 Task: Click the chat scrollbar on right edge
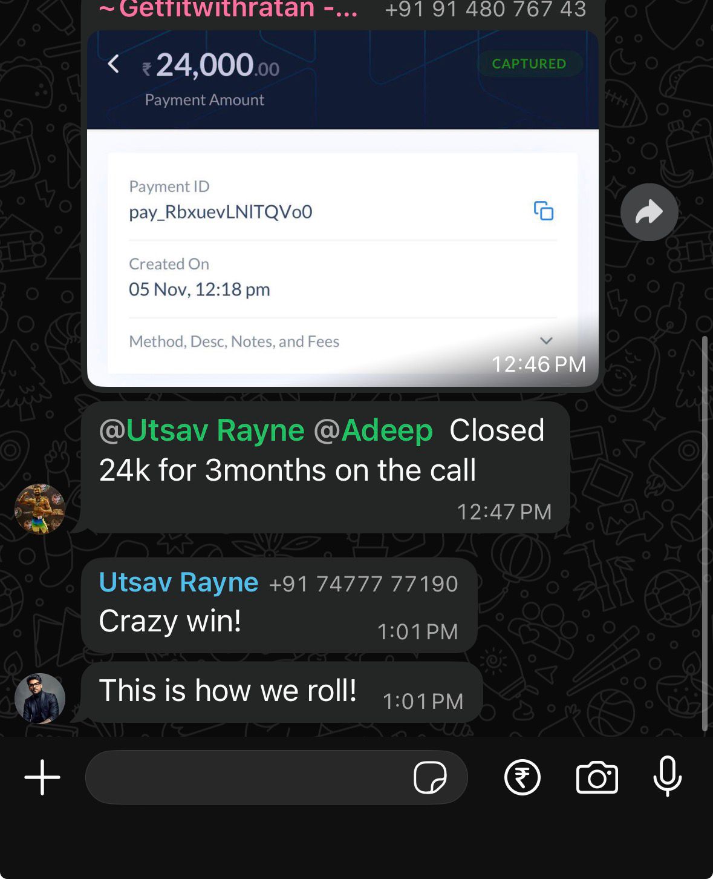click(x=705, y=533)
